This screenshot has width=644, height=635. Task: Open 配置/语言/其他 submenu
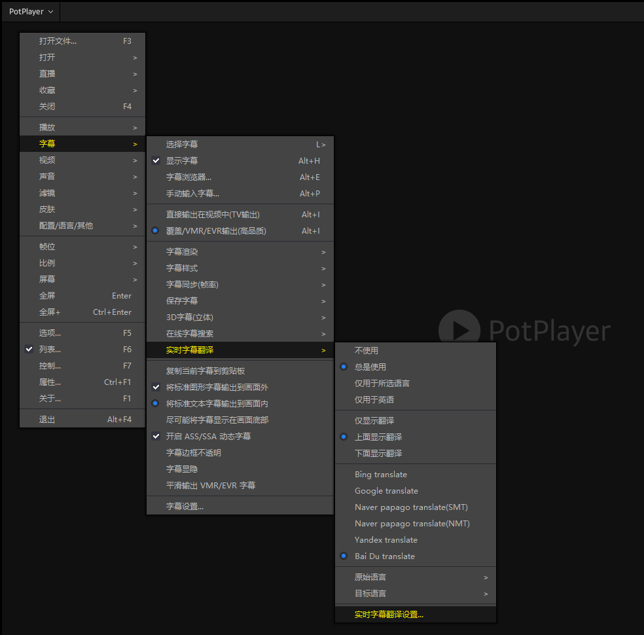[x=82, y=226]
